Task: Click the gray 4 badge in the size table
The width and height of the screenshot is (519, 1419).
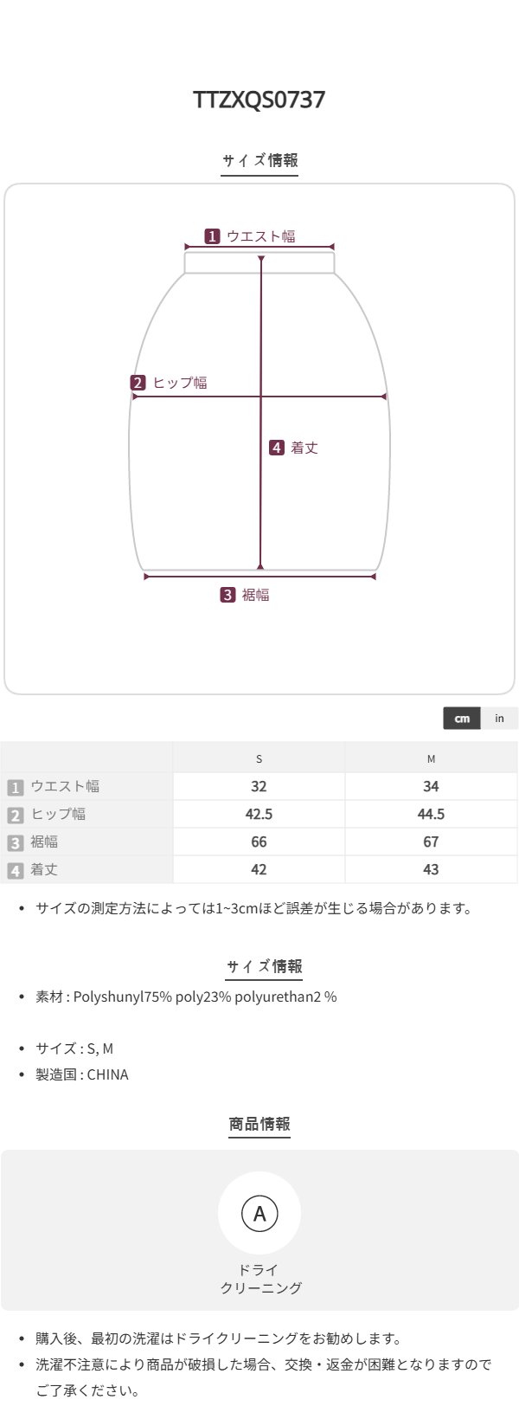Action: click(15, 870)
